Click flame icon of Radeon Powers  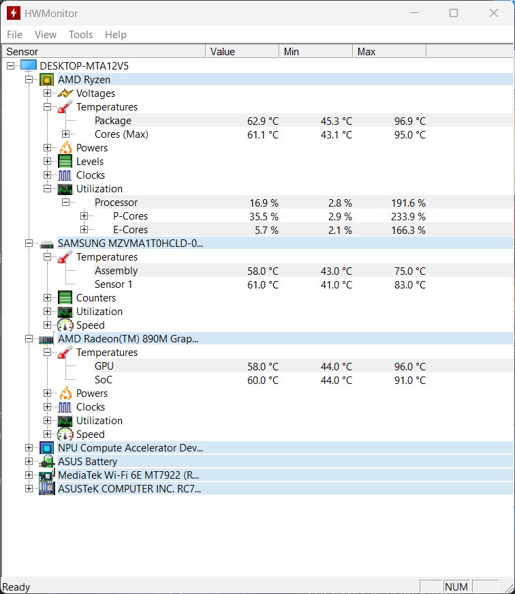tap(65, 393)
